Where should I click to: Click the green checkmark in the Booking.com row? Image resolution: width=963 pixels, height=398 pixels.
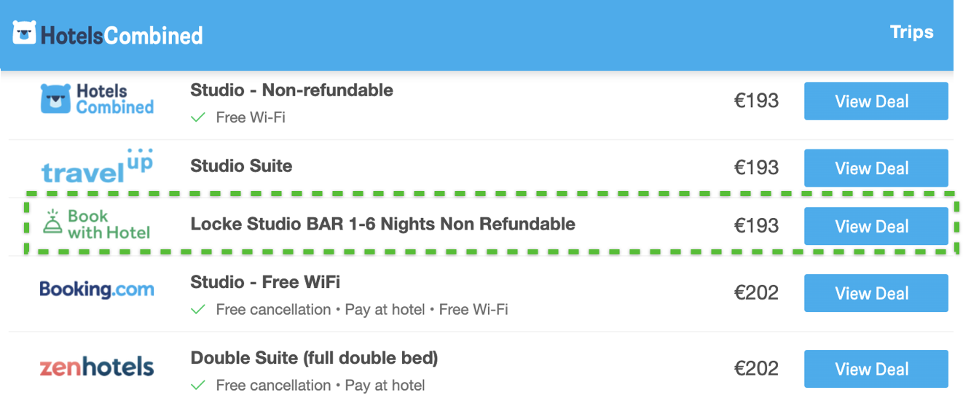197,310
